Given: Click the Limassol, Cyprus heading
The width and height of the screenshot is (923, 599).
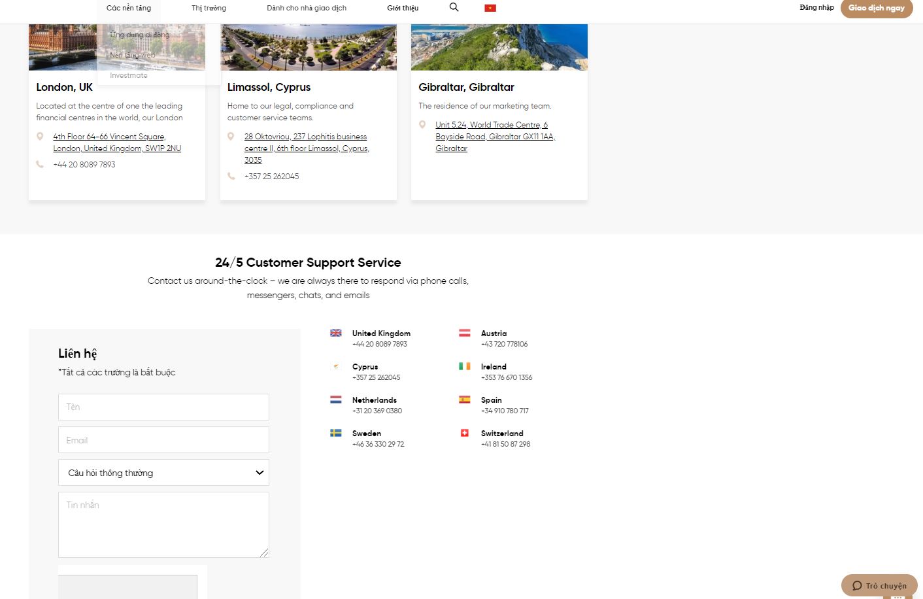Looking at the screenshot, I should 269,87.
